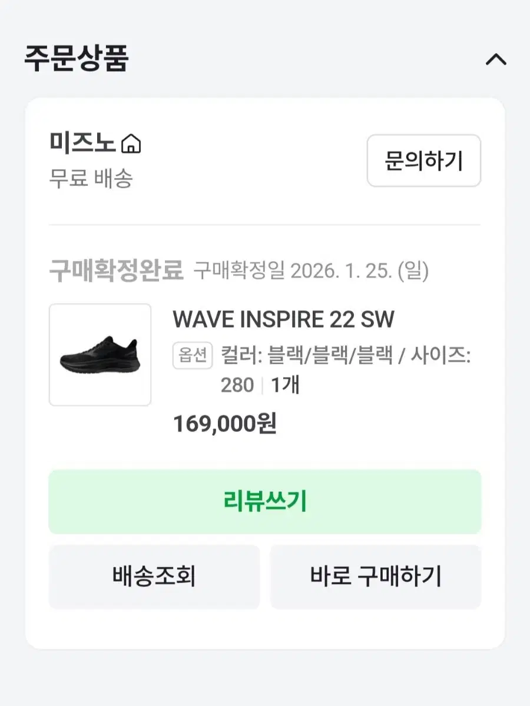
Task: Tap the 구매확정완료 status text
Action: (x=116, y=271)
